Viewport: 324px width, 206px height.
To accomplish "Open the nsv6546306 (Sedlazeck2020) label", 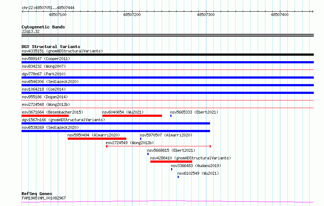I will pyautogui.click(x=50, y=82).
